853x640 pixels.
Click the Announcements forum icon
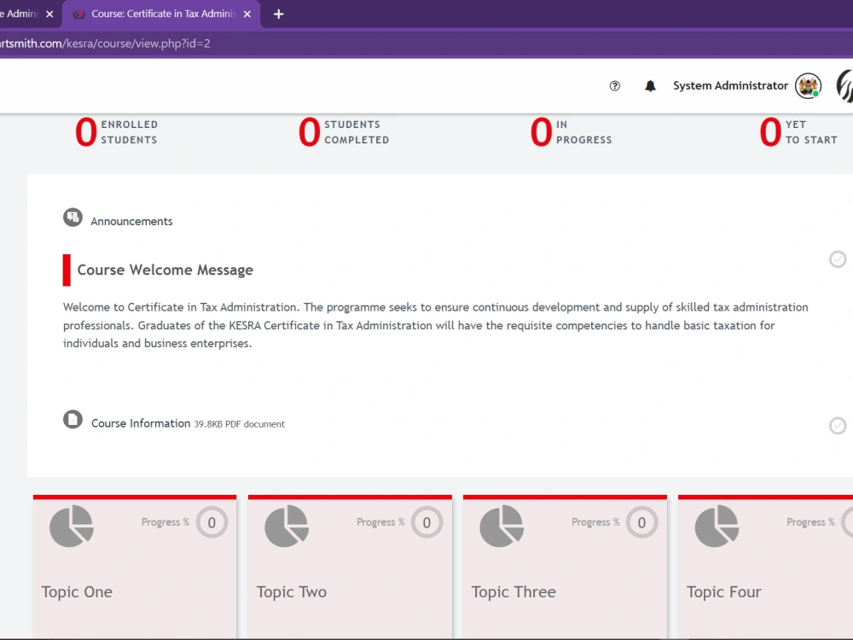tap(73, 218)
